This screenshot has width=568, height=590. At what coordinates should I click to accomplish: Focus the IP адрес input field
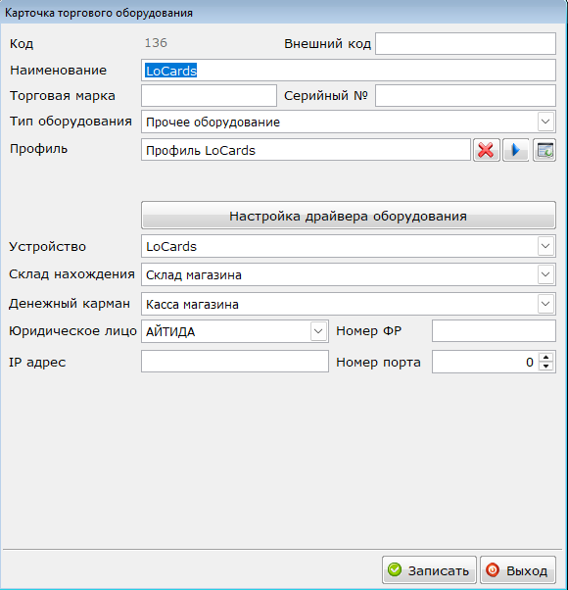pos(235,362)
